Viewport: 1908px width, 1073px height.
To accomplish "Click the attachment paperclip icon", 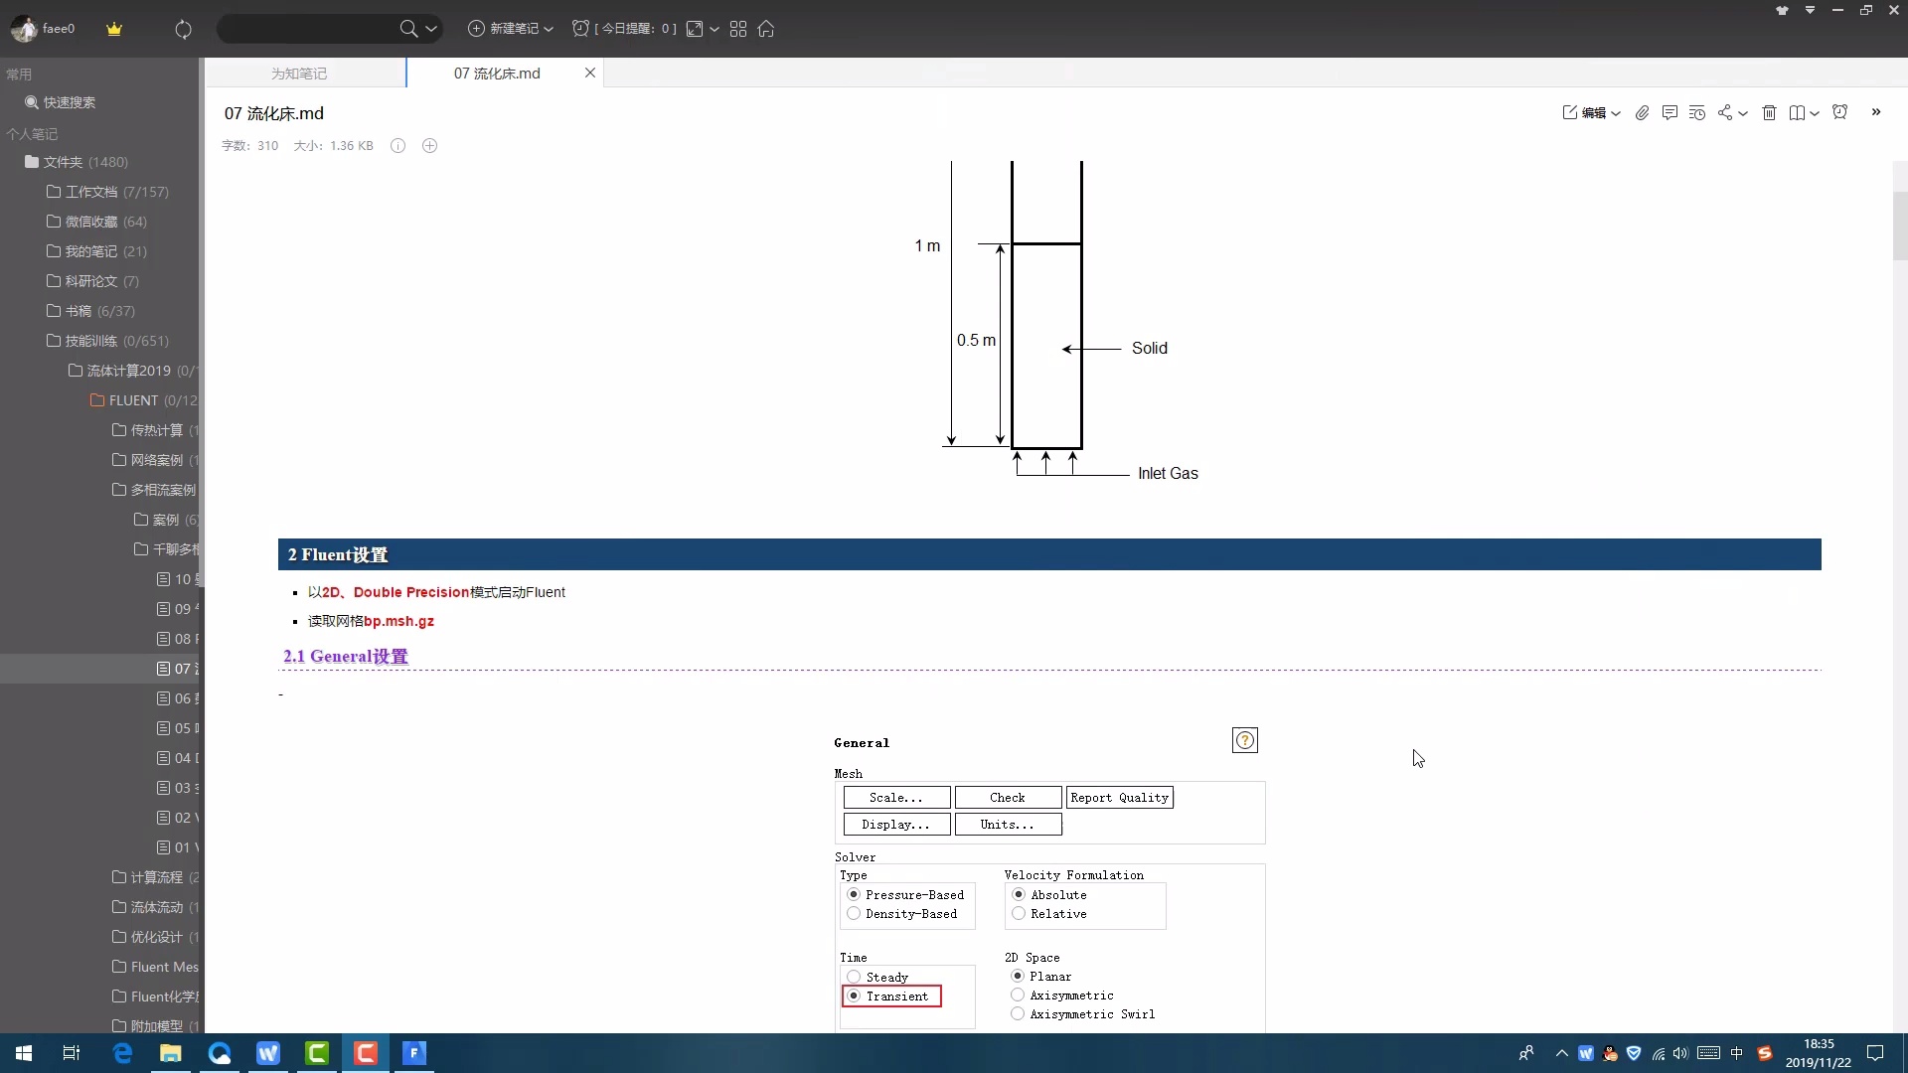I will [x=1642, y=113].
